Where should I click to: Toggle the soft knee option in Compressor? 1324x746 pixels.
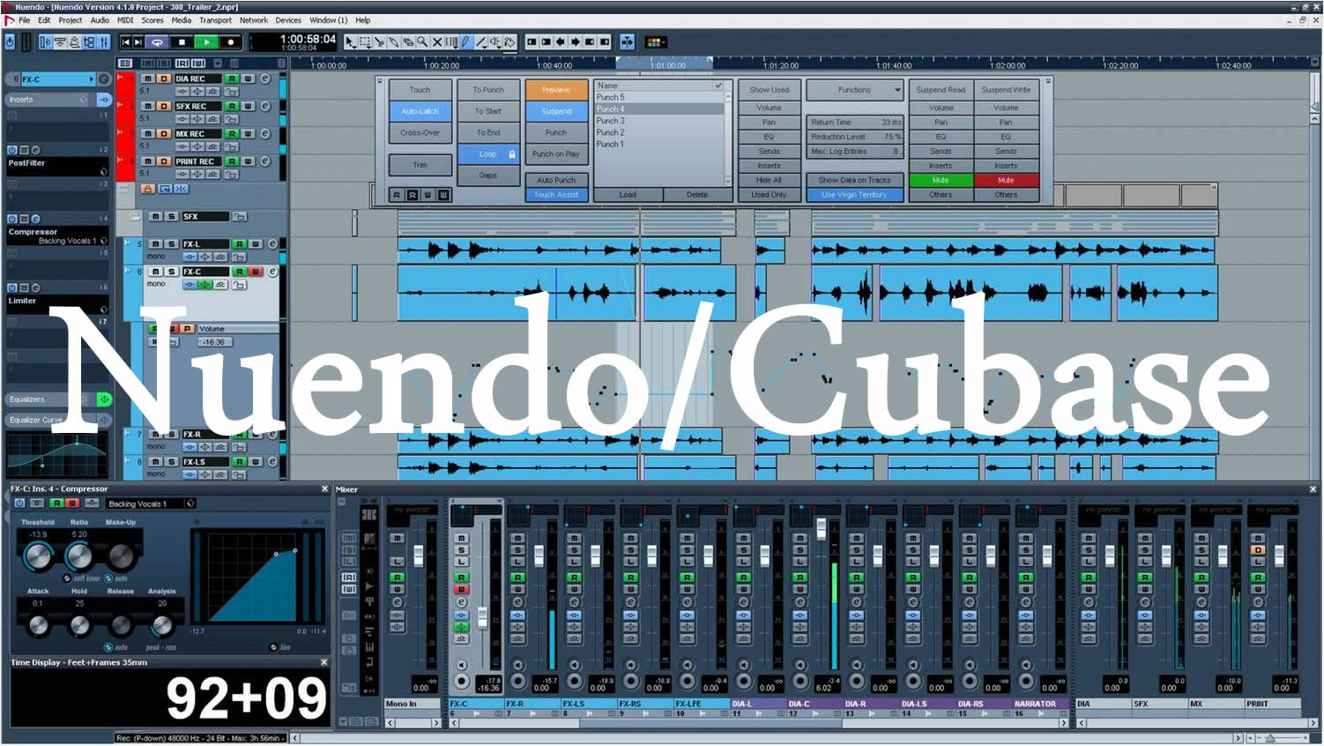[67, 578]
